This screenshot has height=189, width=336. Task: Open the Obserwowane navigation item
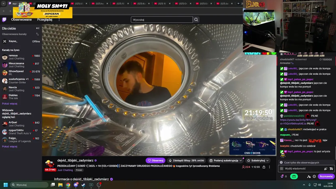point(21,20)
